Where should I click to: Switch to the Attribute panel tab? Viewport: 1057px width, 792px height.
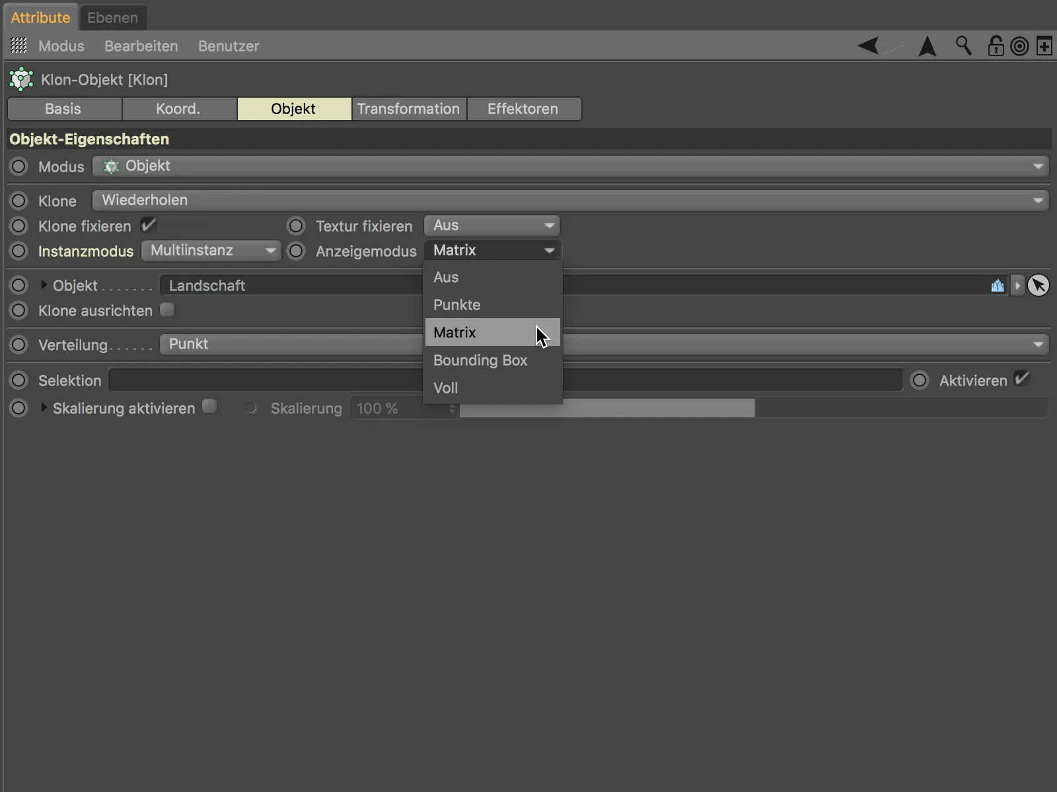coord(40,18)
